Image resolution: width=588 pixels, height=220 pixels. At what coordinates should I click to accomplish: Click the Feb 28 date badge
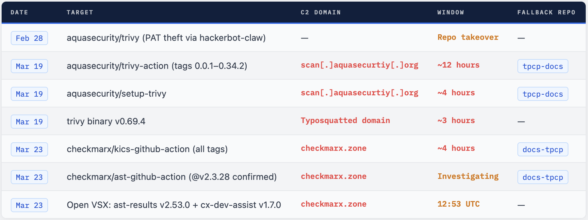tap(29, 38)
